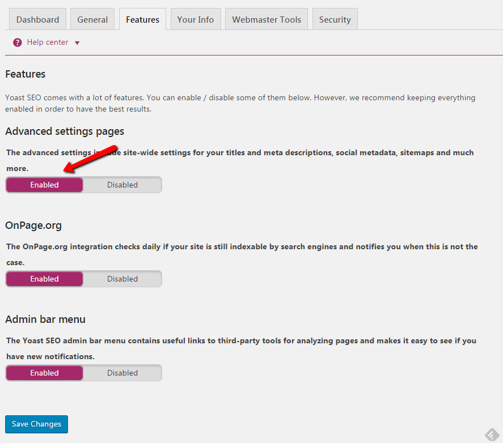Switch to the Dashboard tab
503x443 pixels.
tap(37, 19)
